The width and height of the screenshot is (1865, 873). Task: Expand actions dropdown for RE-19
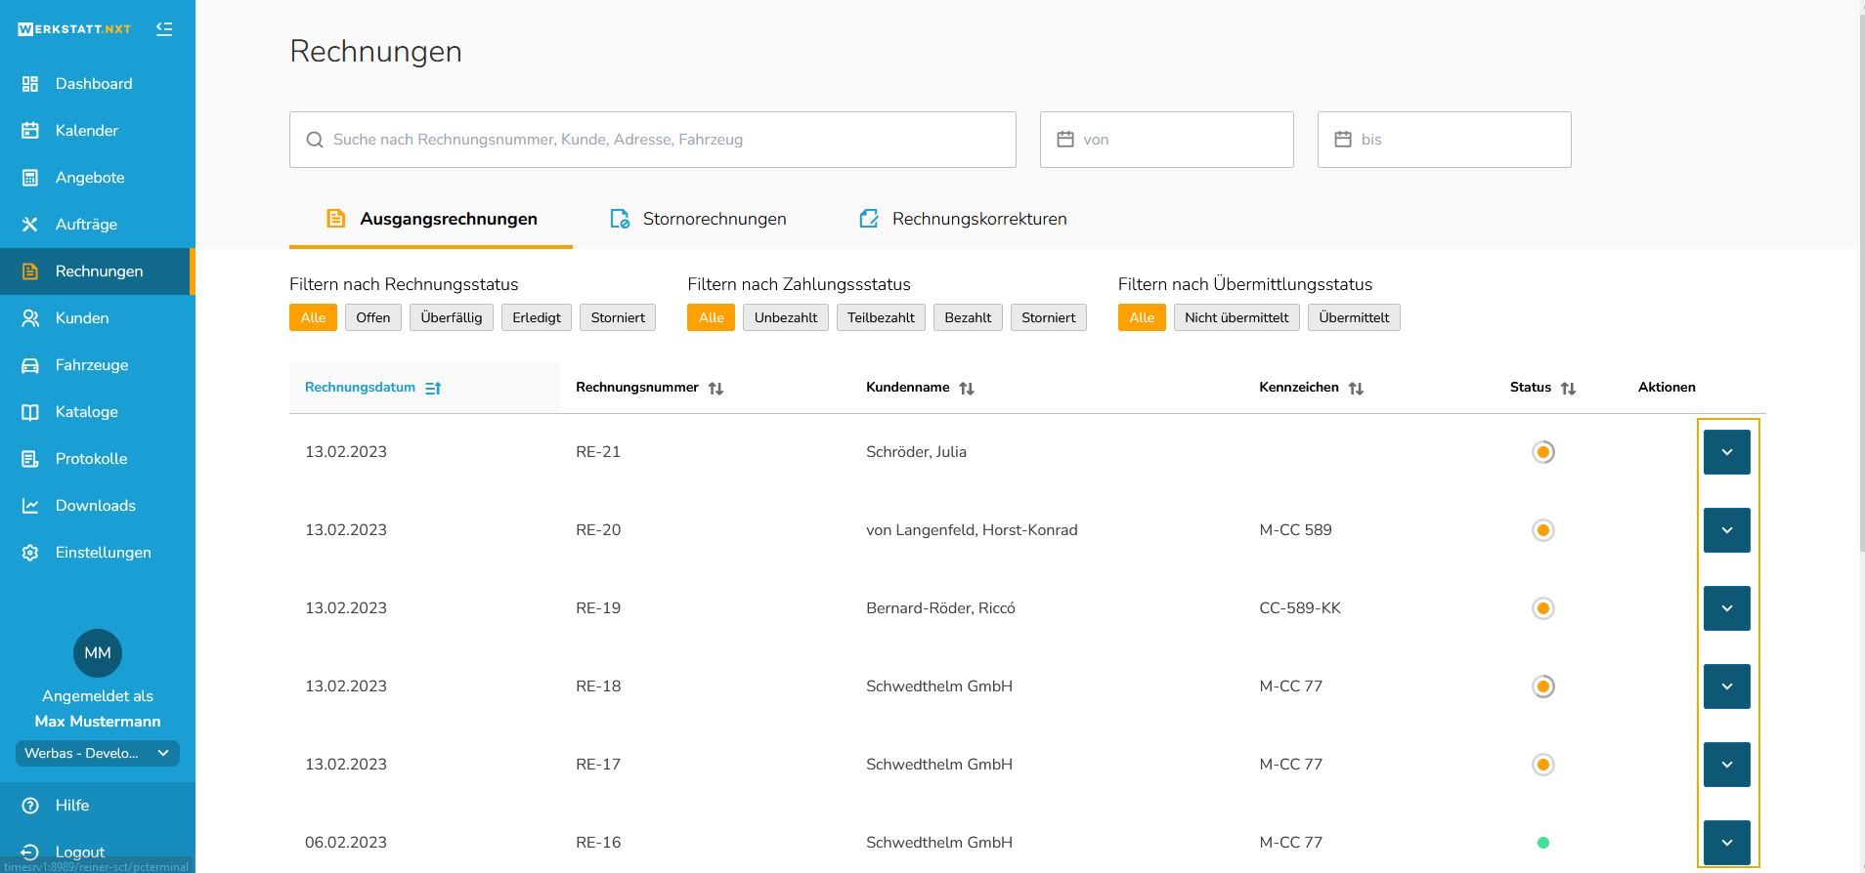pos(1727,608)
